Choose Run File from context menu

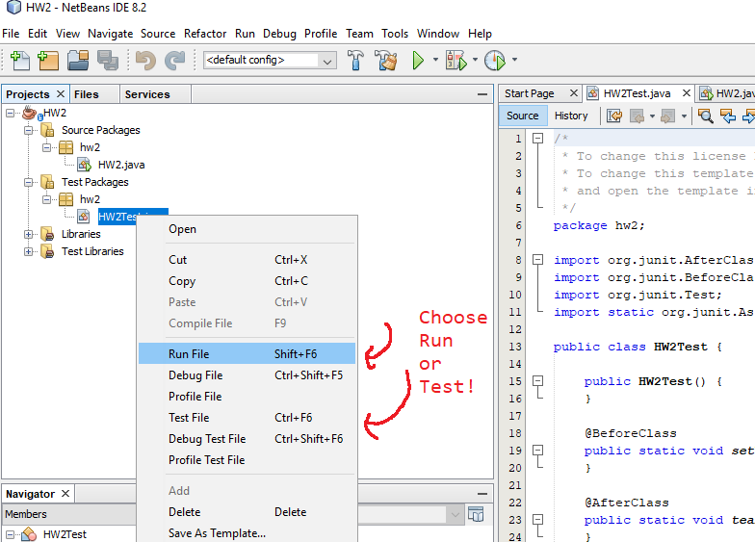[247, 354]
